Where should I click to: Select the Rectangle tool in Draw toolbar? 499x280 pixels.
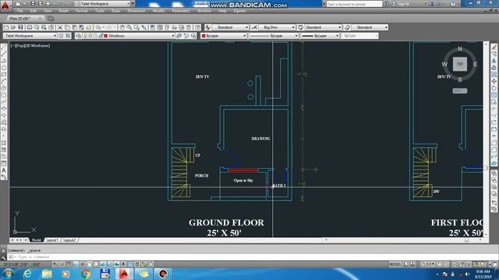point(4,75)
